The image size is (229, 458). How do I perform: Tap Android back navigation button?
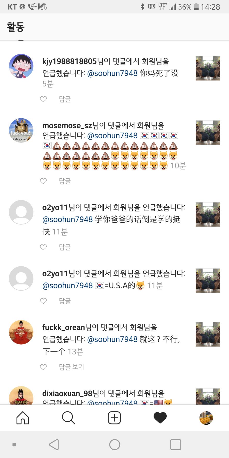coord(54,445)
